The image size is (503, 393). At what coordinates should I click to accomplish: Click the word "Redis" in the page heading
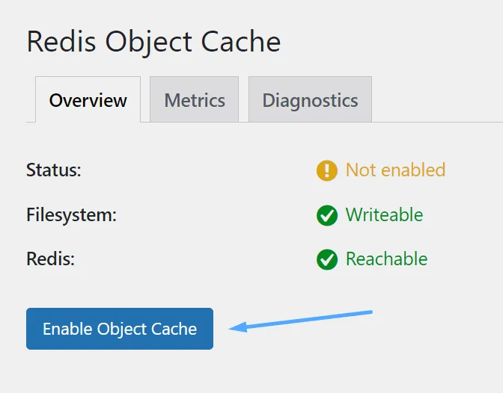click(x=61, y=42)
